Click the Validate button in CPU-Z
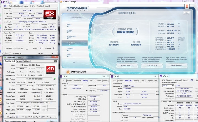This screenshot has height=122, width=198. point(40,53)
